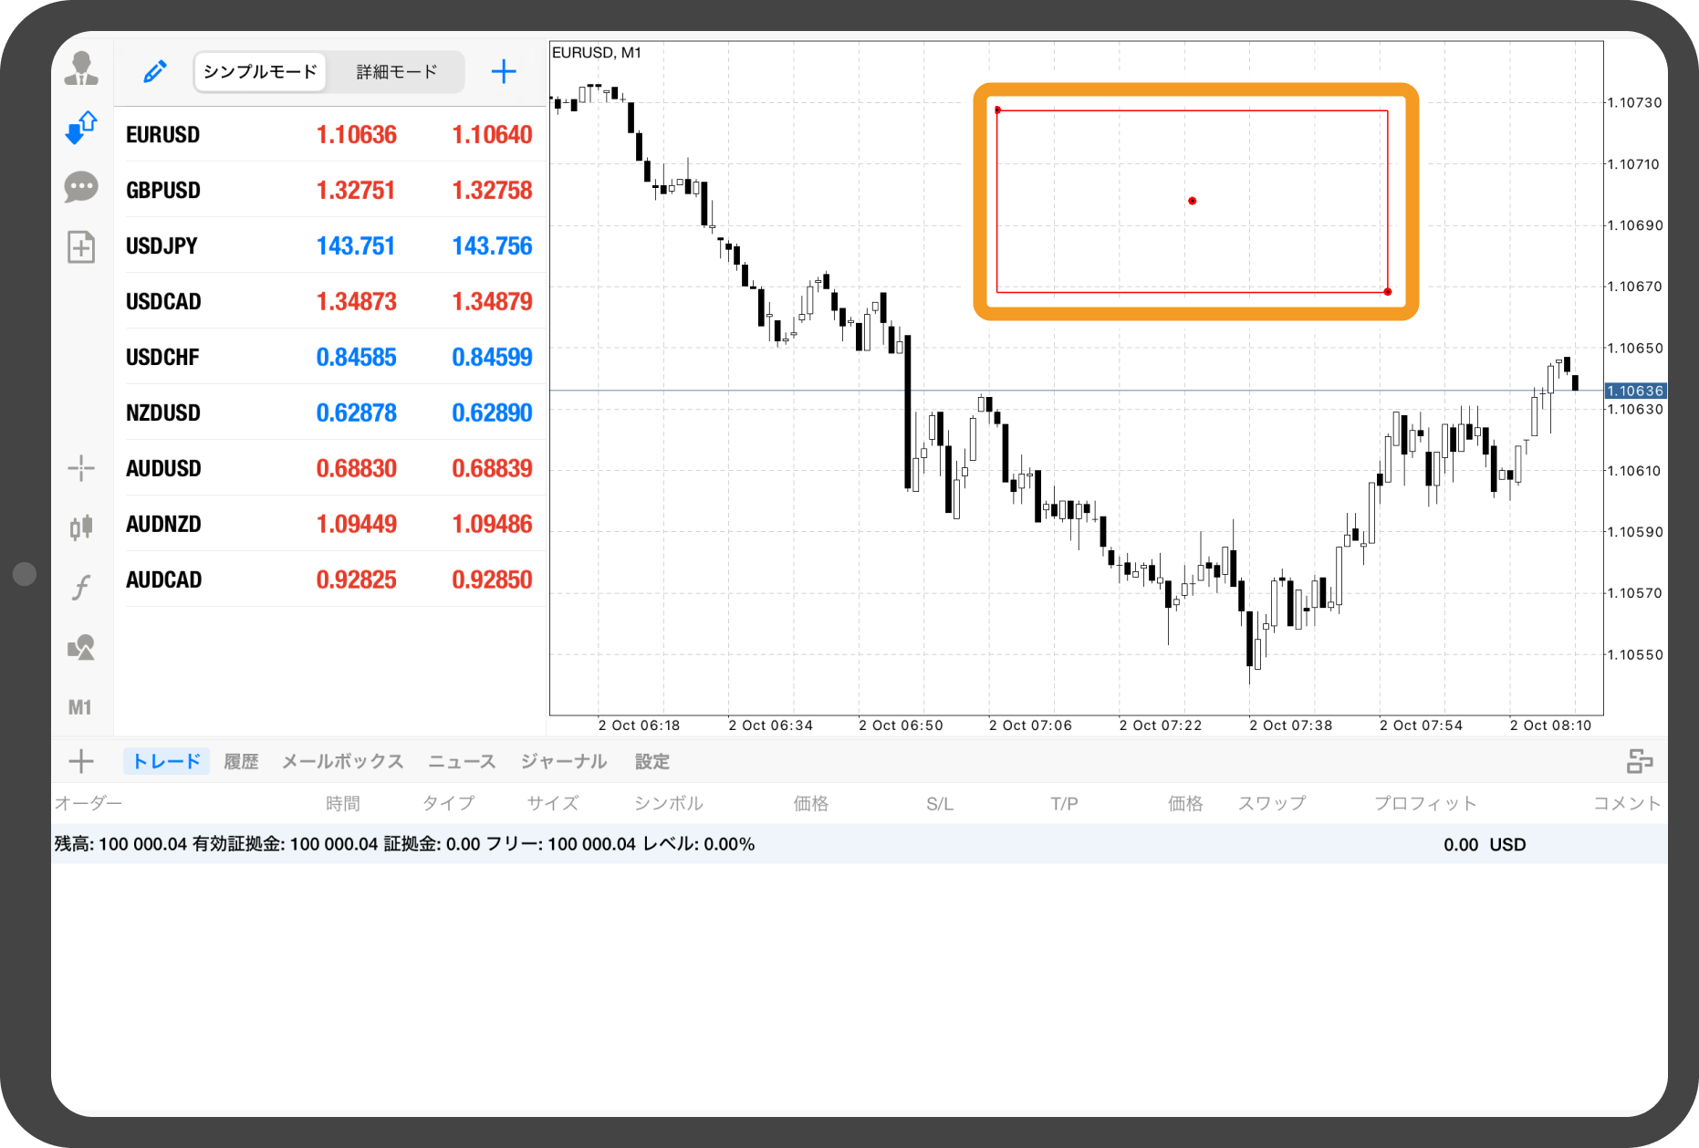Screen dimensions: 1699x1148
Task: Sort by the シンボル column header
Action: [x=669, y=803]
